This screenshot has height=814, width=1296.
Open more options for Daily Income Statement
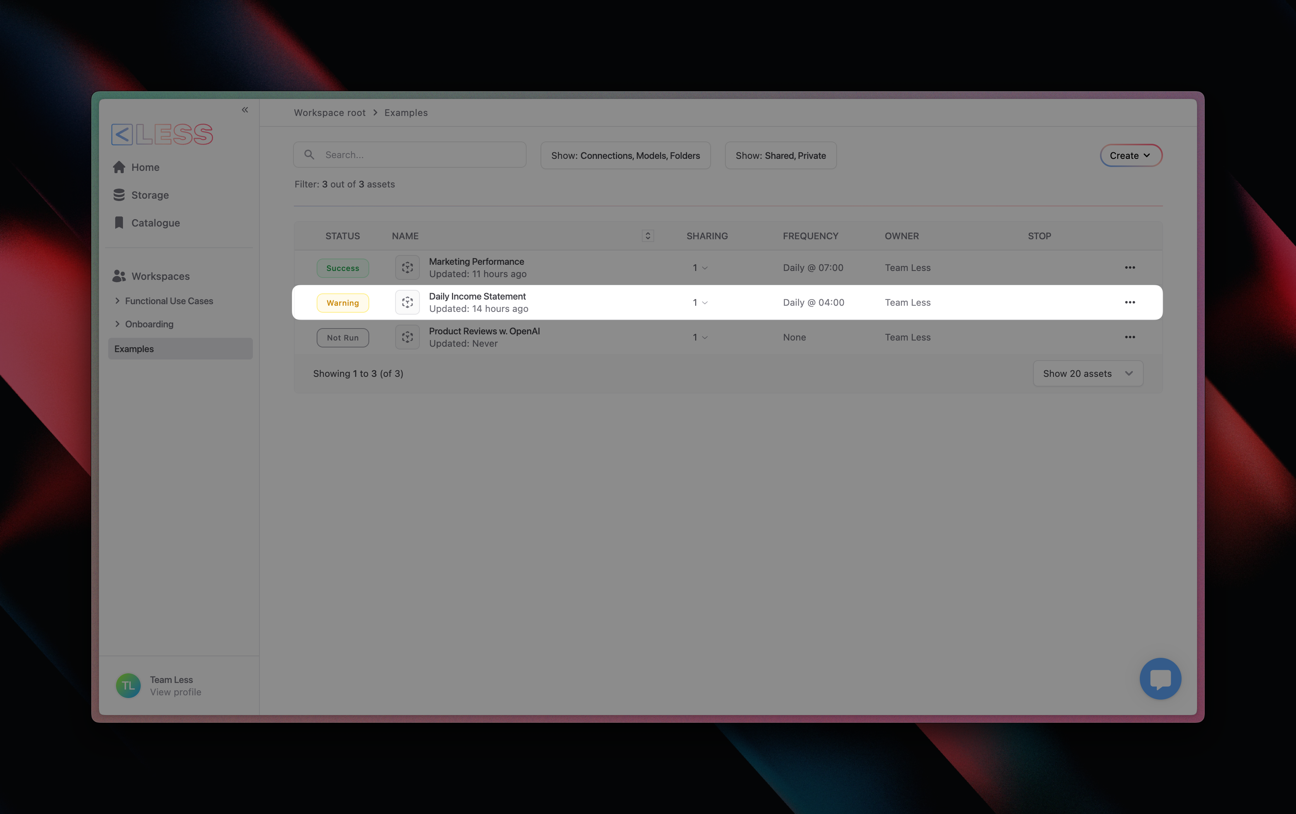pos(1130,302)
